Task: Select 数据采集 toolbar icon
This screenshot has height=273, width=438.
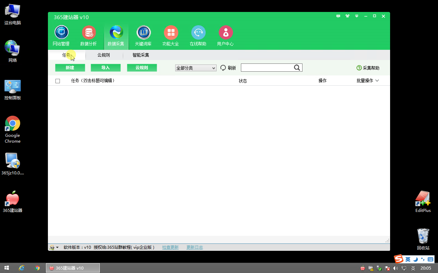Action: click(x=116, y=32)
